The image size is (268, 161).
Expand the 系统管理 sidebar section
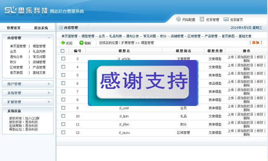[x=49, y=93]
